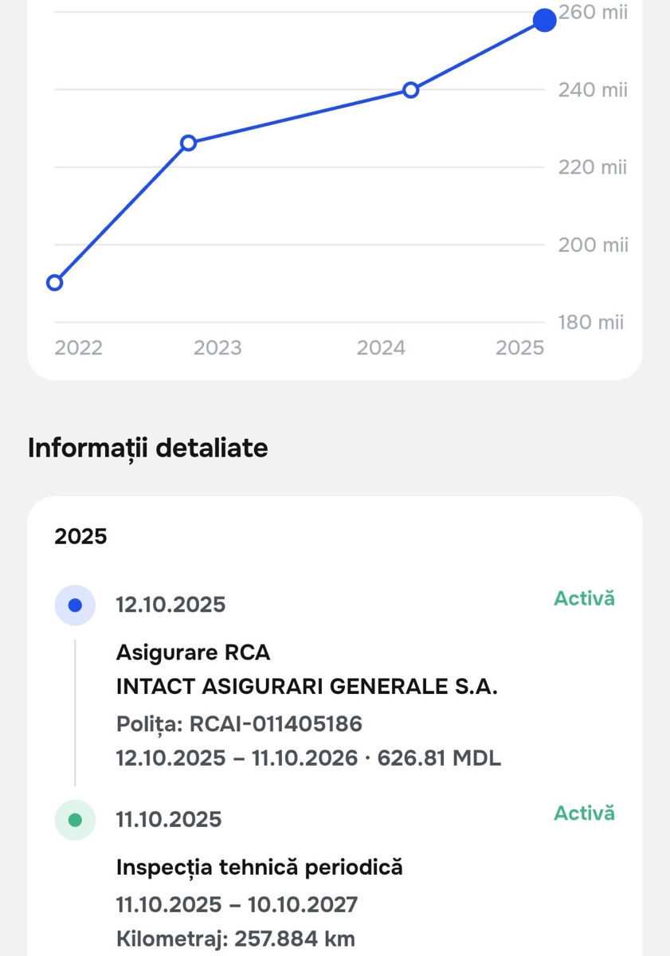The image size is (670, 956).
Task: Select the 2024 hollow point near 240 mii
Action: pyautogui.click(x=410, y=90)
